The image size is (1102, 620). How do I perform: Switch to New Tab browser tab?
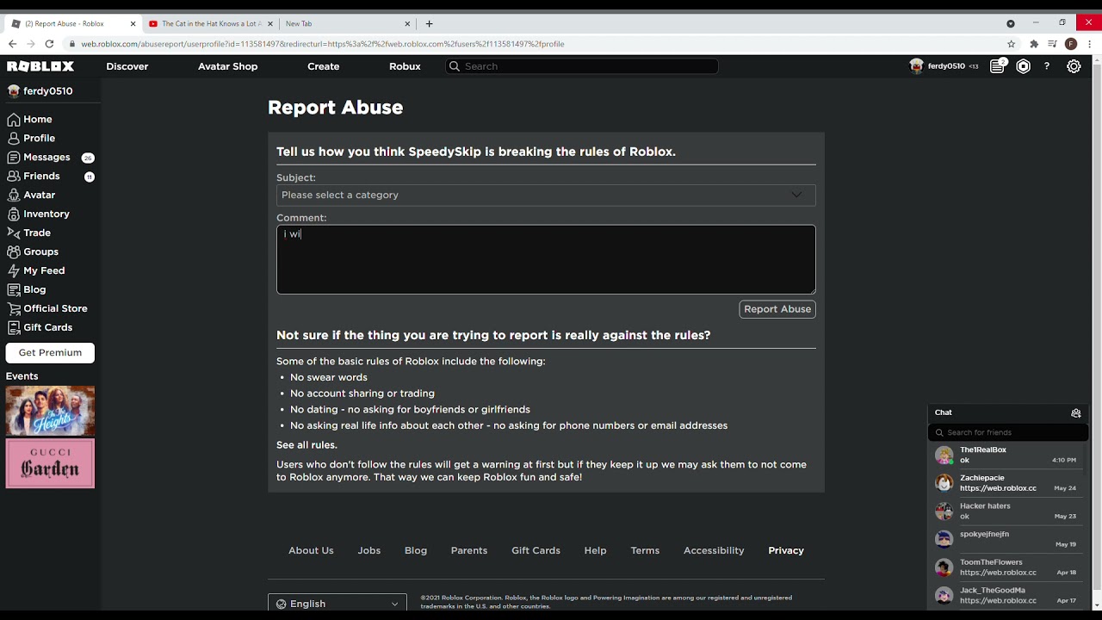[348, 24]
